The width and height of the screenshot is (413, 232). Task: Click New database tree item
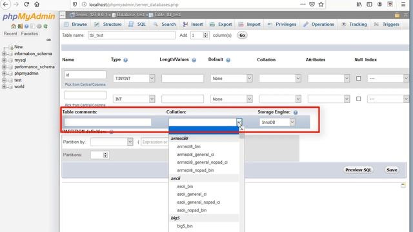tap(18, 47)
